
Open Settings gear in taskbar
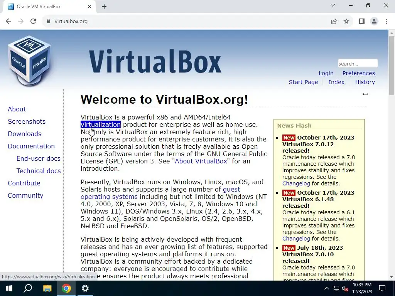85,288
